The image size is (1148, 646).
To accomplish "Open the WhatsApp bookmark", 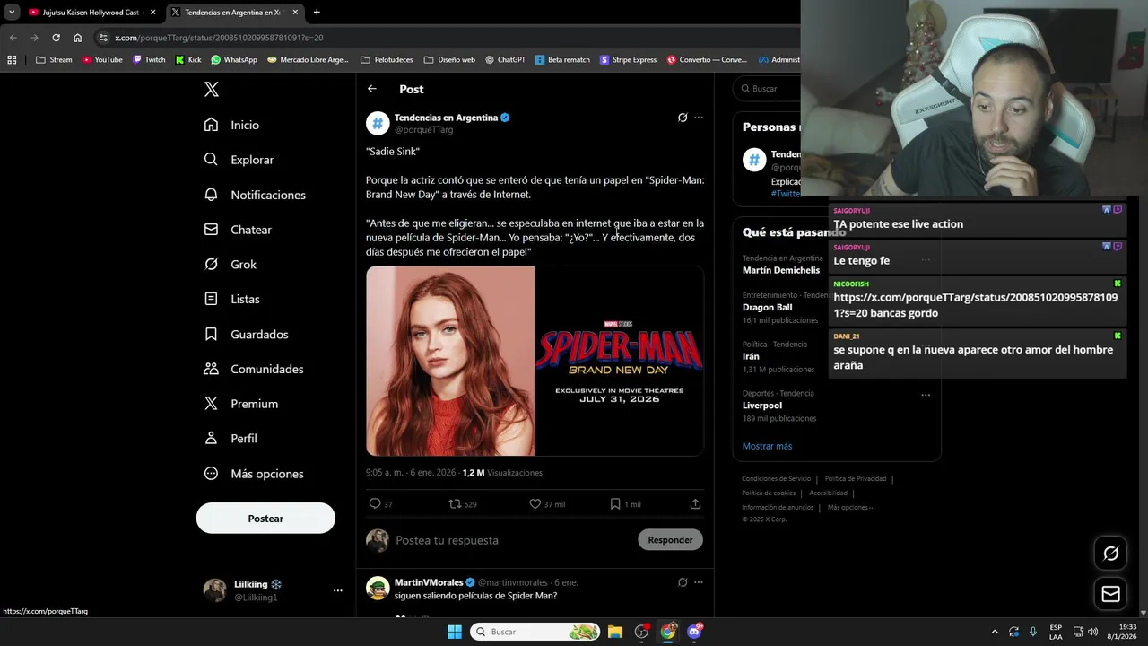I will pyautogui.click(x=234, y=60).
